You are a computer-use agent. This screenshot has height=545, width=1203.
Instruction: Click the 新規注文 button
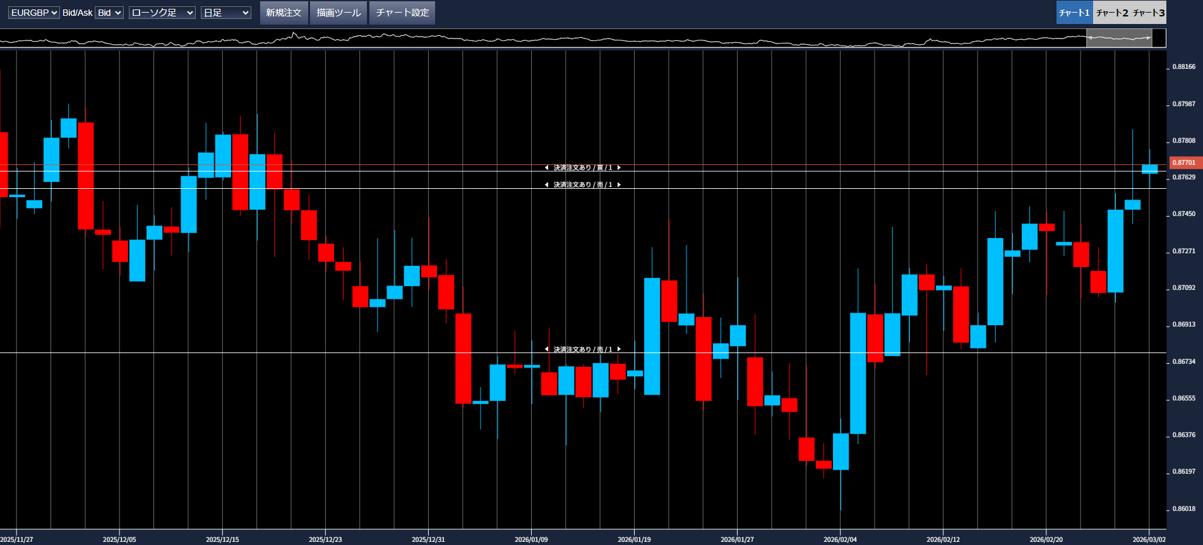(284, 13)
